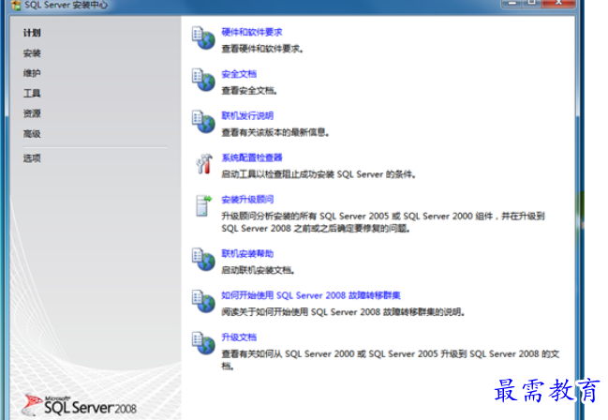
Task: Click the Microsoft SQL Server 2008 logo
Action: tap(80, 406)
